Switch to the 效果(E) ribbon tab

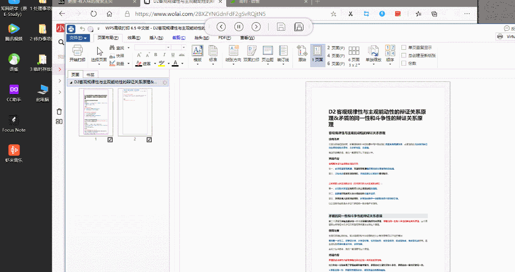pyautogui.click(x=134, y=38)
